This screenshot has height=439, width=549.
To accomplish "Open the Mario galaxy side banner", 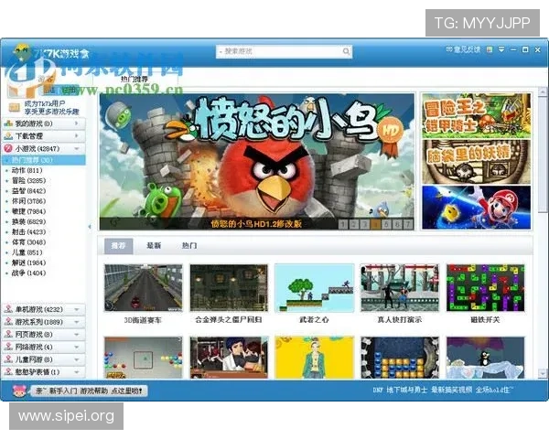I will 476,208.
